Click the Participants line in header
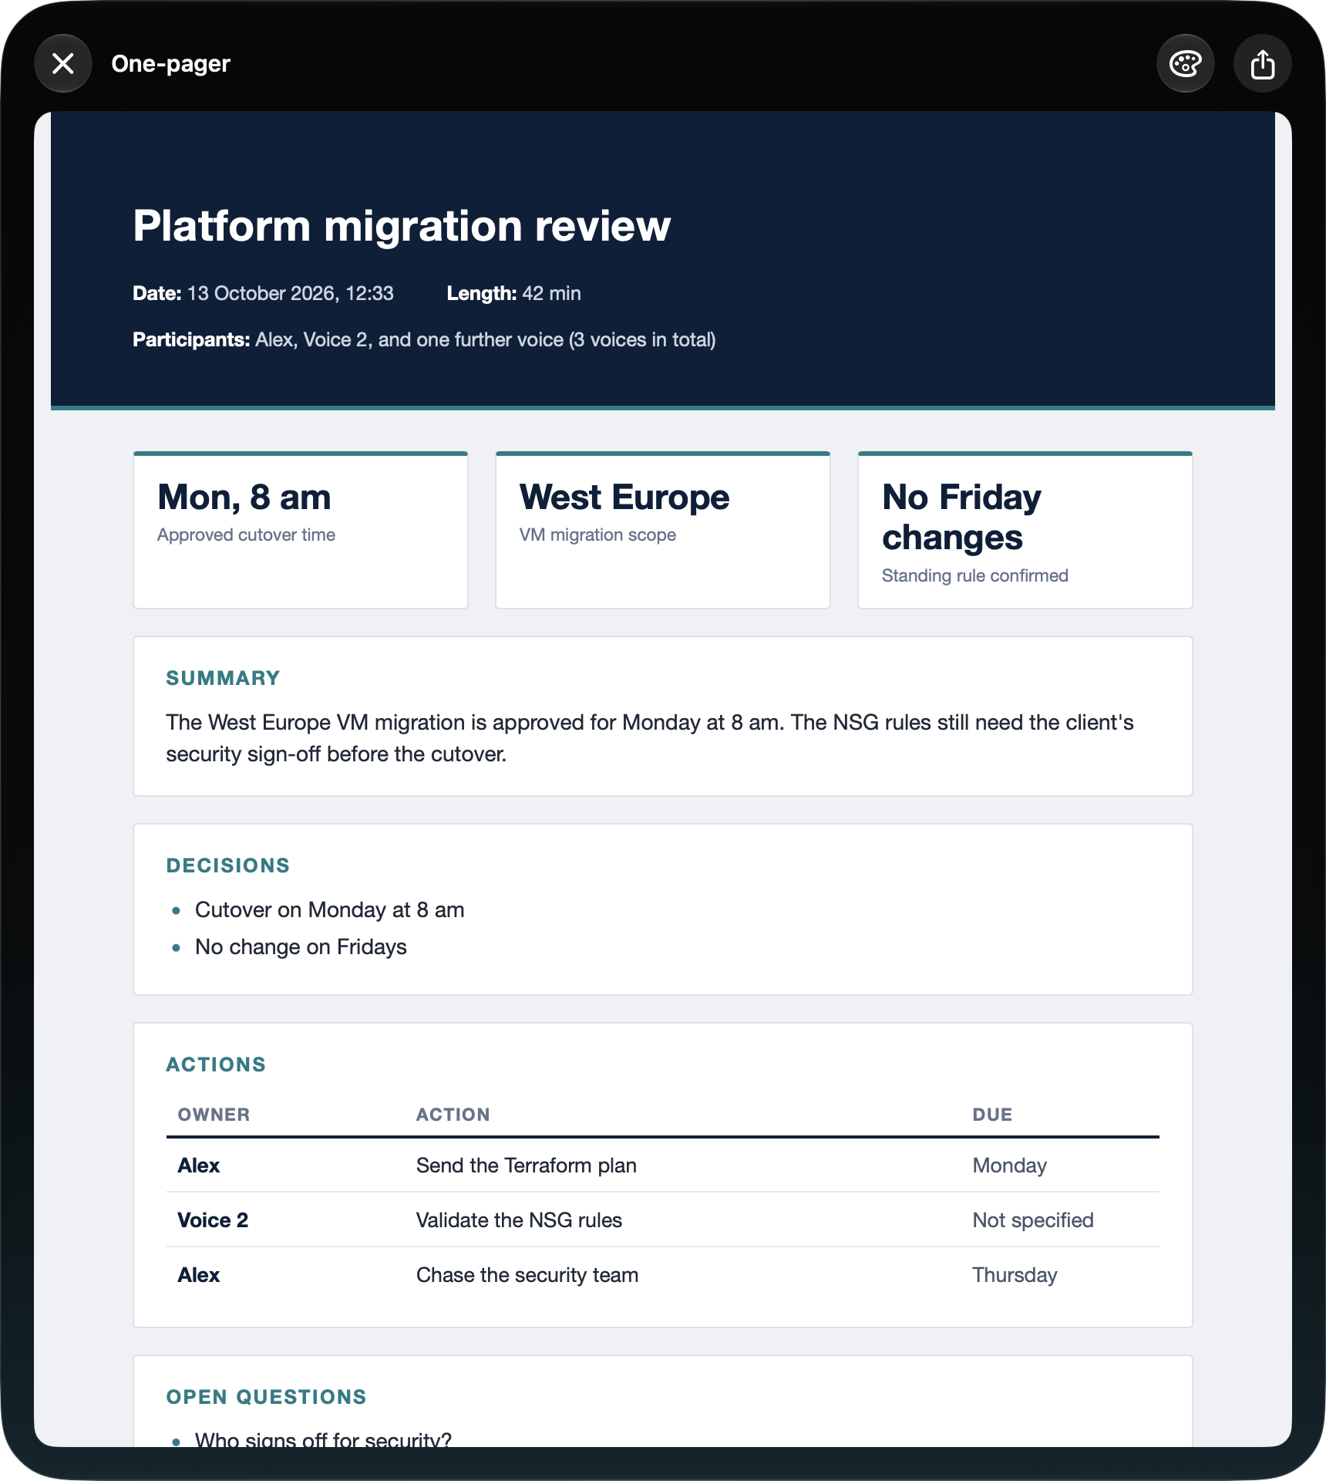Screen dimensions: 1326x1481 coord(424,339)
